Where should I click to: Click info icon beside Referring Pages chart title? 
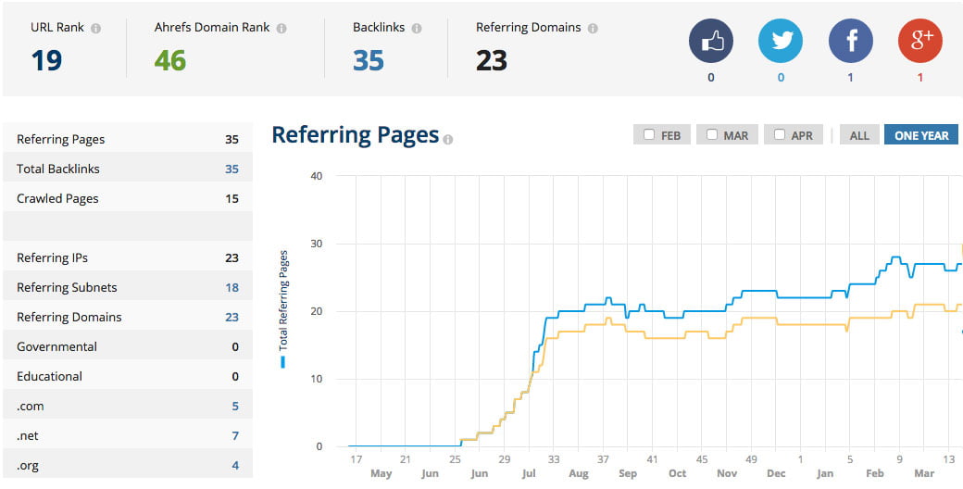point(448,140)
